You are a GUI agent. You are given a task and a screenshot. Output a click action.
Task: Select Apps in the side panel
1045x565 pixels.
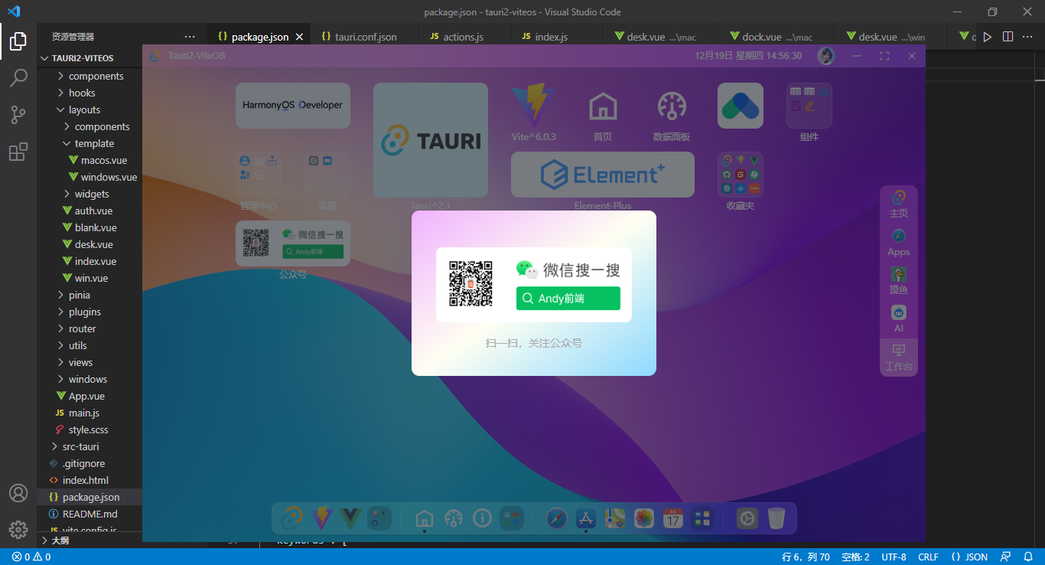pyautogui.click(x=899, y=243)
